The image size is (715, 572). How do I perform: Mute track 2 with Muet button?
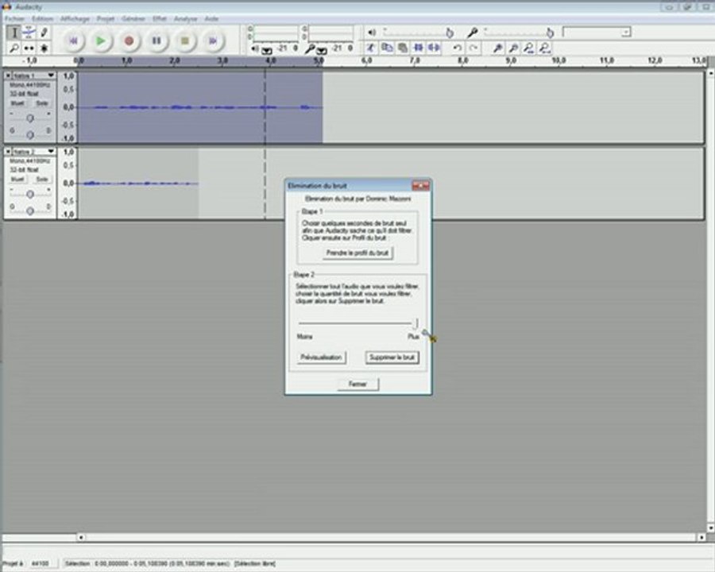pos(17,180)
